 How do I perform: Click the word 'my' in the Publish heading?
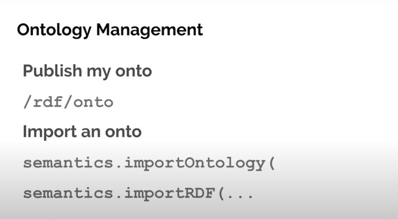(99, 73)
